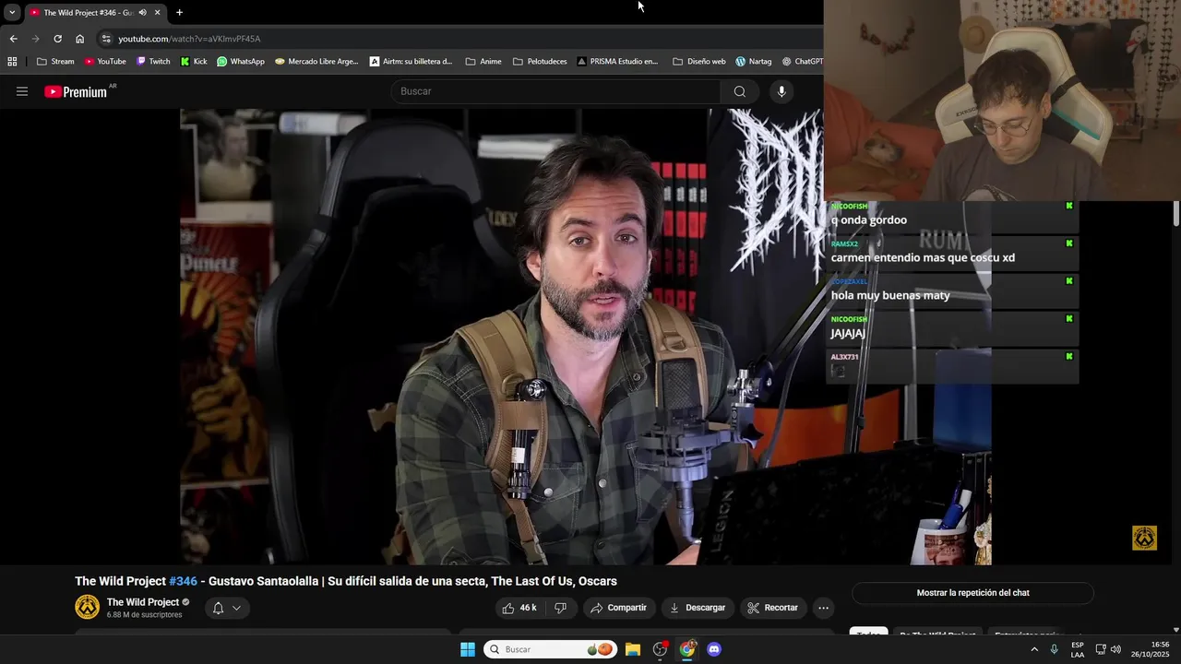The width and height of the screenshot is (1181, 664).
Task: Go to YouTube Premium home logo
Action: (76, 91)
